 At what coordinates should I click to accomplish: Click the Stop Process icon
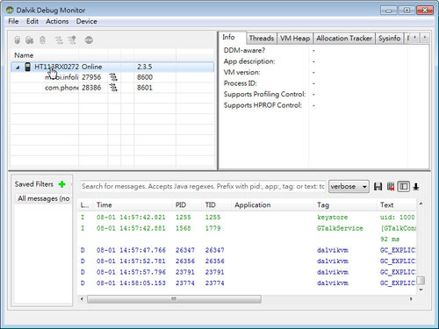point(89,40)
